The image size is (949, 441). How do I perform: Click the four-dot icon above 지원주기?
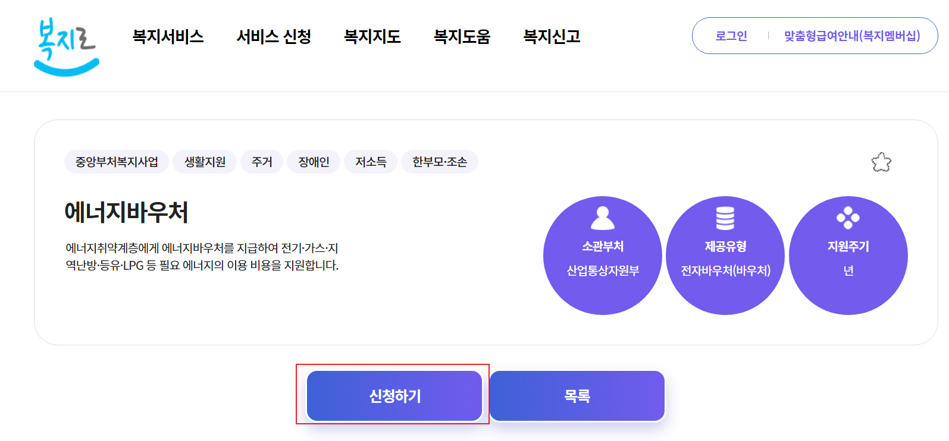(848, 218)
